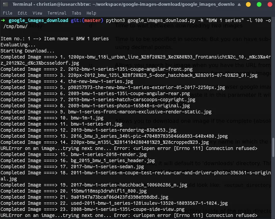Screen dimensions: 275x219
Task: Open the Tabs menu
Action: [76, 13]
